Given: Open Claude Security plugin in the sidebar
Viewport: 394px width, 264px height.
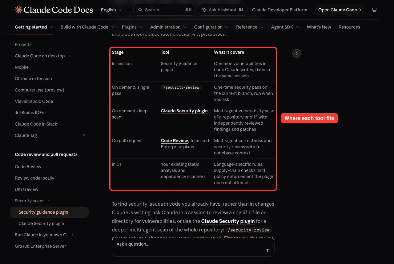Looking at the screenshot, I should pyautogui.click(x=41, y=223).
